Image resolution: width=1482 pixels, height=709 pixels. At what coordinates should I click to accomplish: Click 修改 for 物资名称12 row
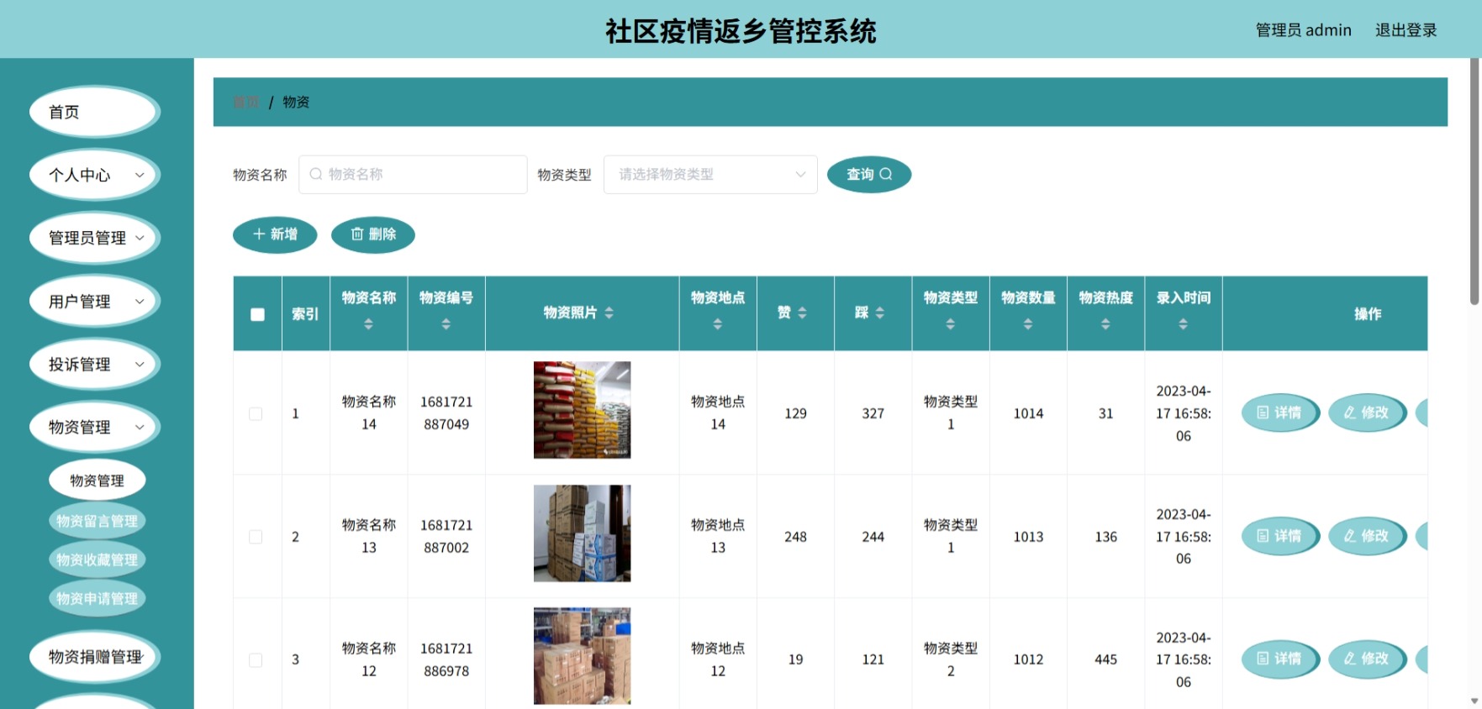(1367, 659)
